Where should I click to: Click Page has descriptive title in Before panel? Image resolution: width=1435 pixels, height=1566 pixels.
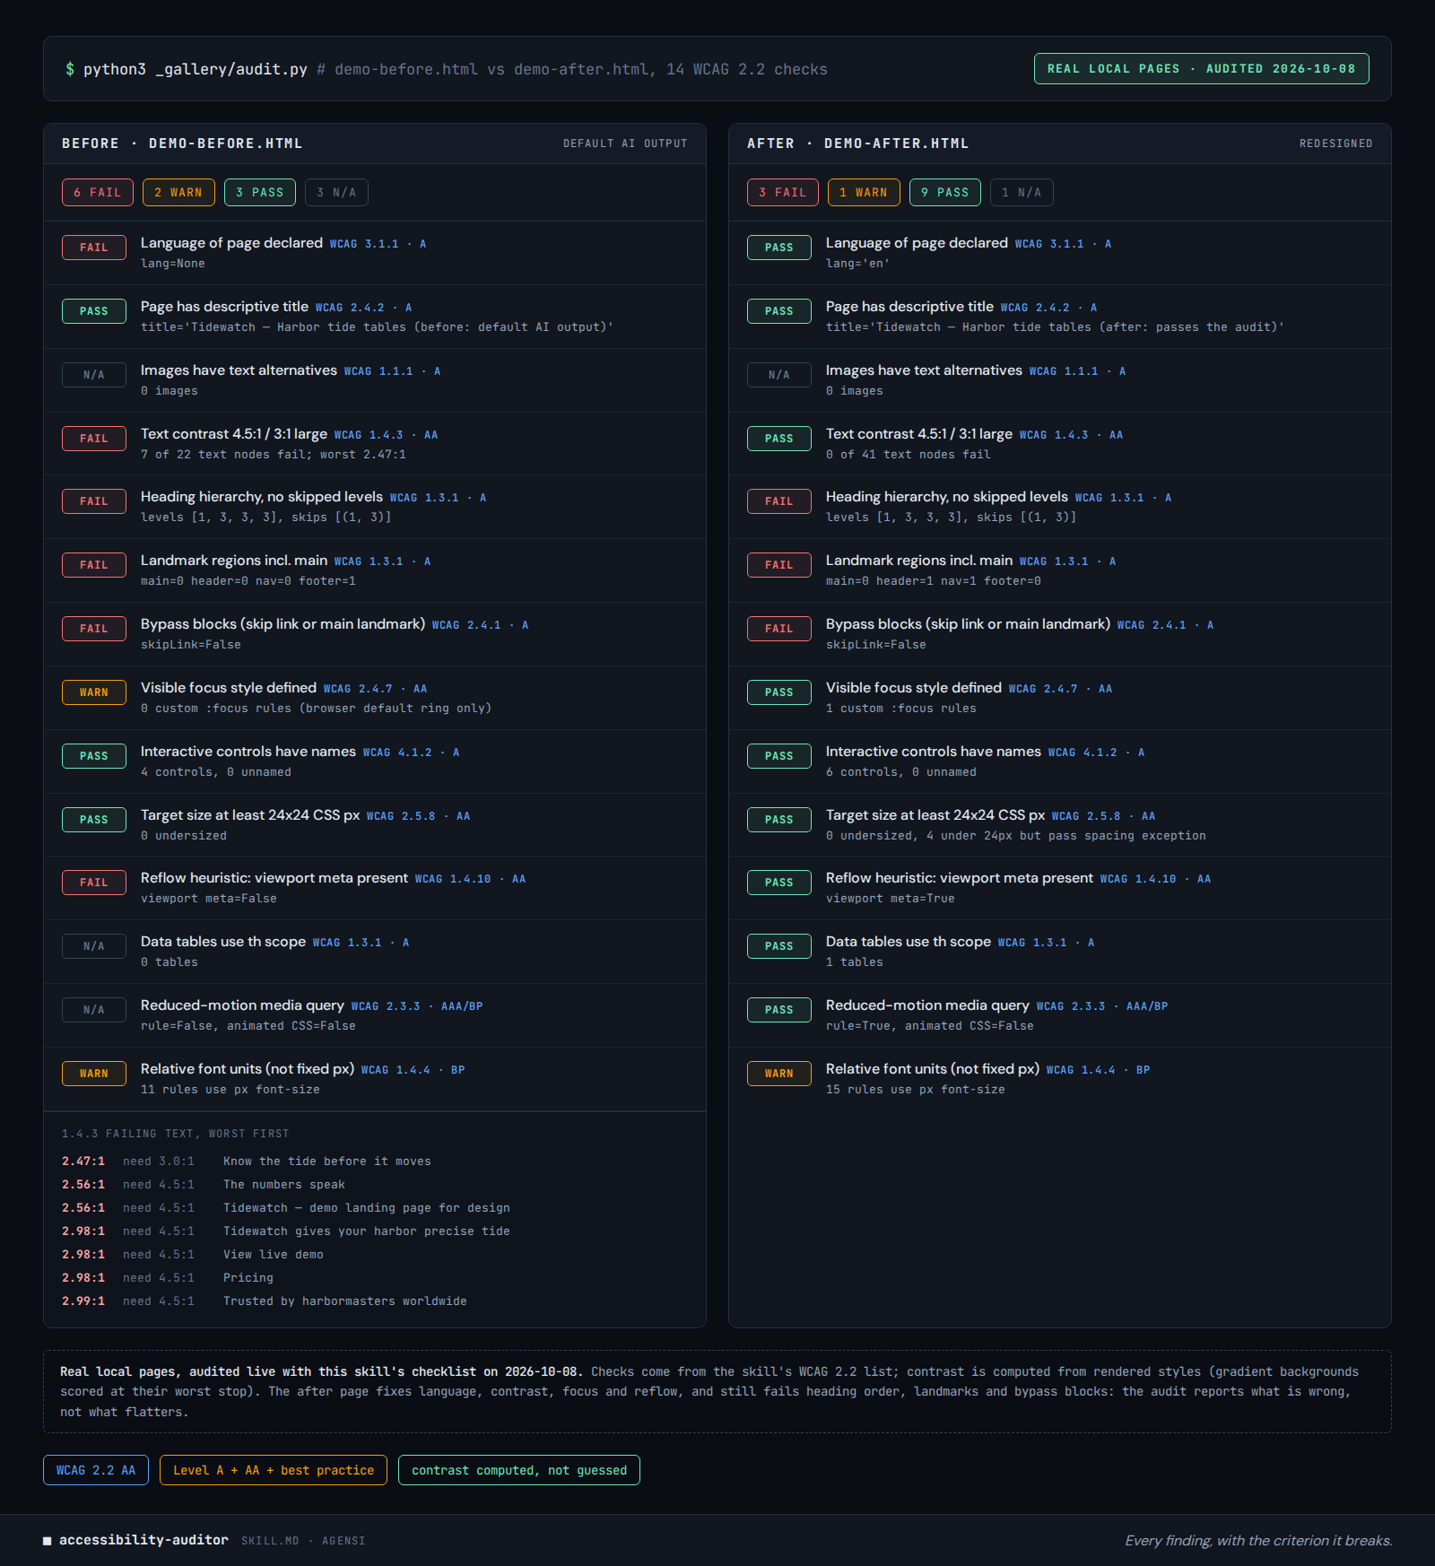[x=224, y=307]
